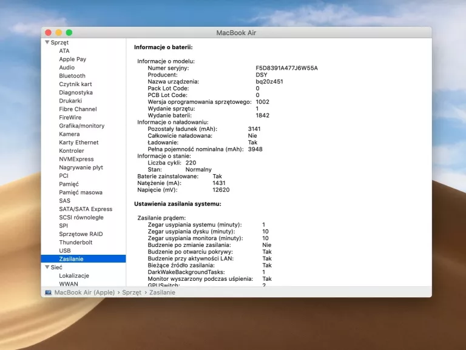Image resolution: width=466 pixels, height=350 pixels.
Task: Click the device name bq20z451
Action: coord(269,81)
